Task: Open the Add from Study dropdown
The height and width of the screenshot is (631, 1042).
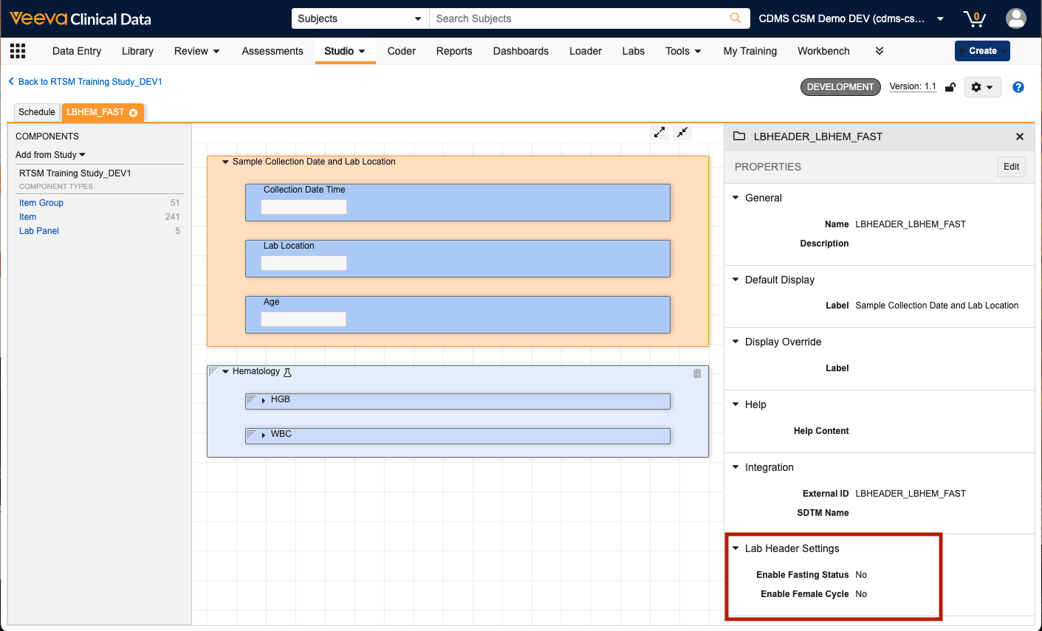Action: [x=50, y=155]
